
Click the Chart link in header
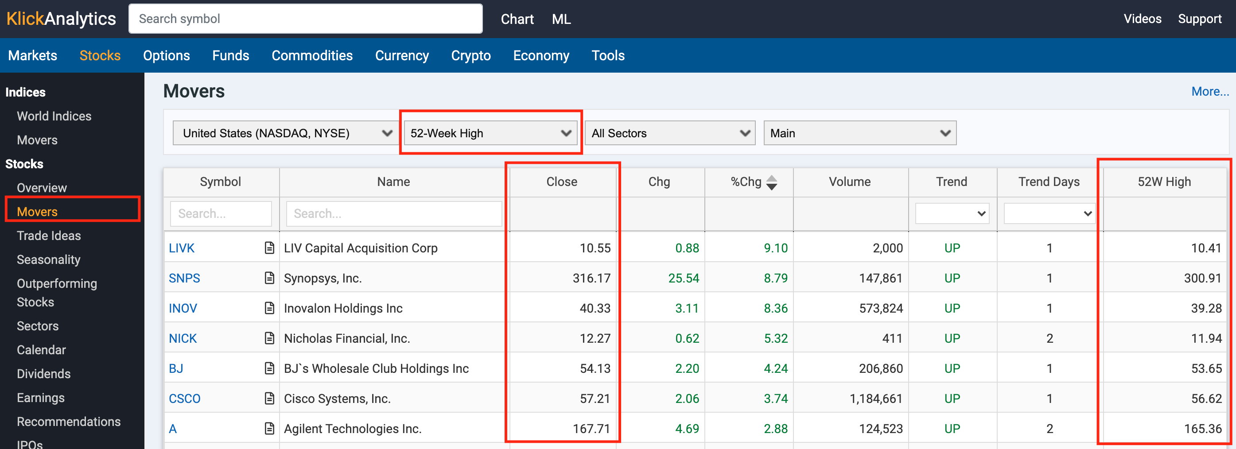tap(517, 19)
